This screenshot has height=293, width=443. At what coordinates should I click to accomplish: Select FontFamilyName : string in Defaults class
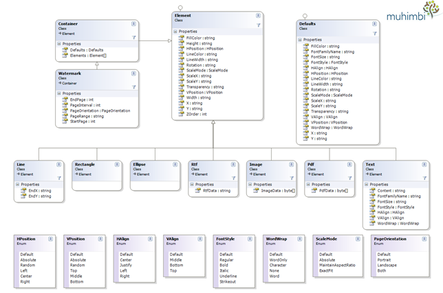(x=332, y=51)
